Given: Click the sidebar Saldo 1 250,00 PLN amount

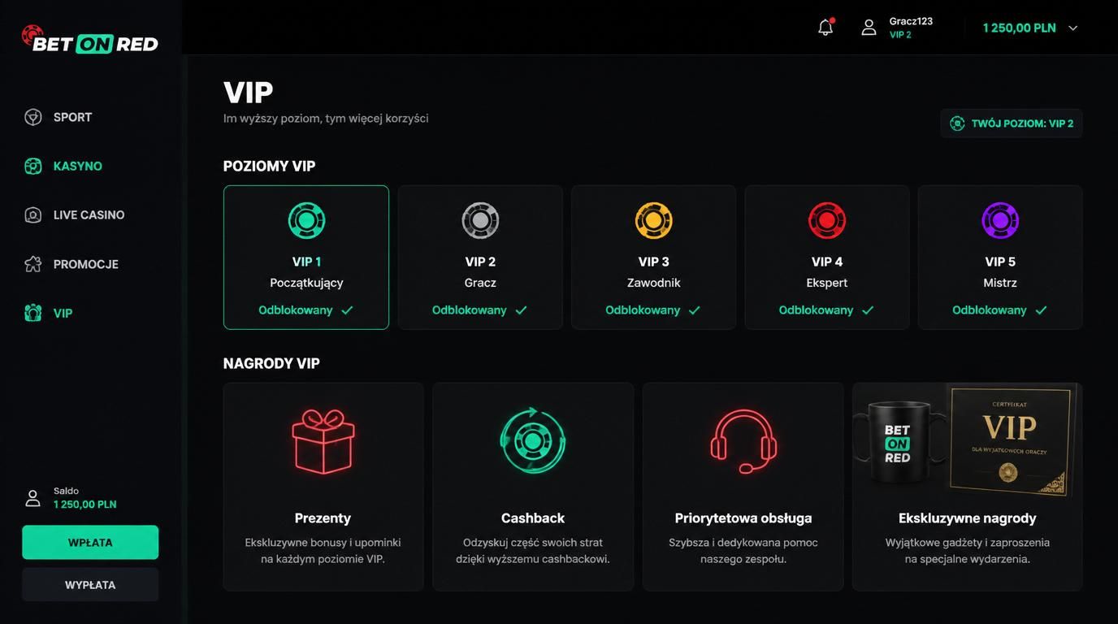Looking at the screenshot, I should pyautogui.click(x=85, y=505).
